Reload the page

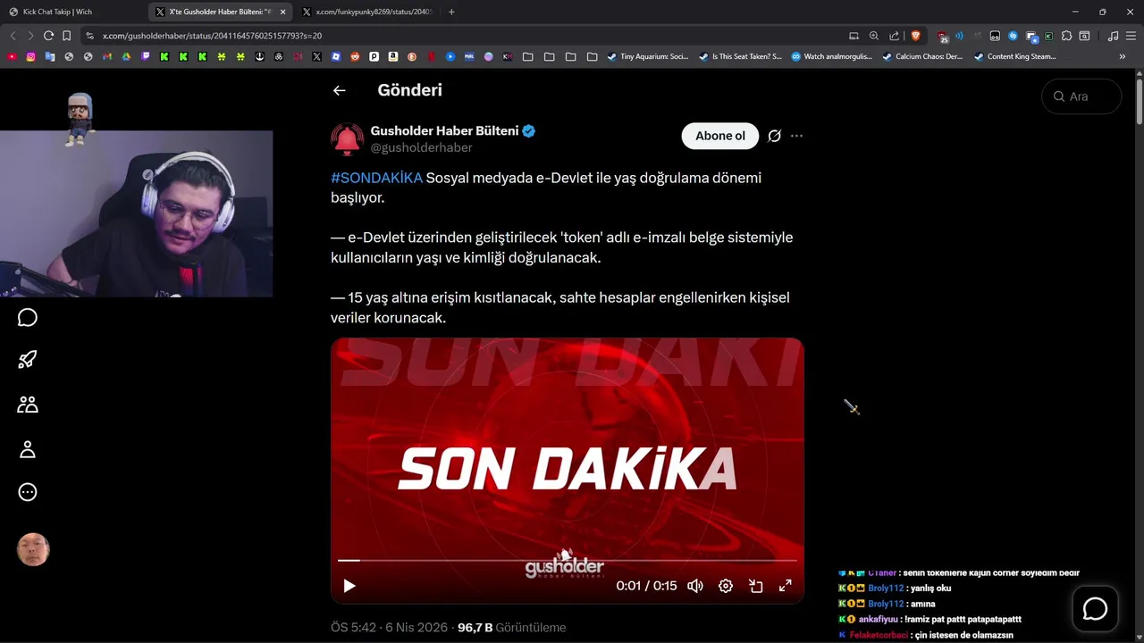coord(48,36)
